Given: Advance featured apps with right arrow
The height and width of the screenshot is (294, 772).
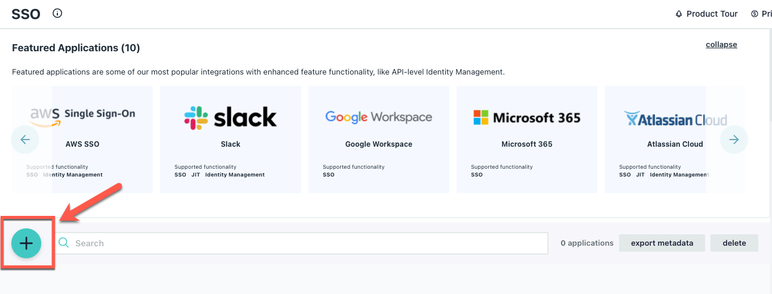Looking at the screenshot, I should (734, 140).
